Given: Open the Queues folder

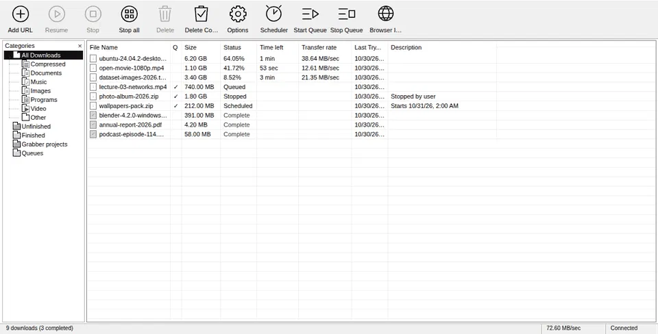Looking at the screenshot, I should [28, 153].
